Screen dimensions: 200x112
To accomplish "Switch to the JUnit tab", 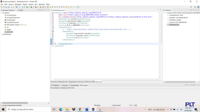I will point(20,10).
